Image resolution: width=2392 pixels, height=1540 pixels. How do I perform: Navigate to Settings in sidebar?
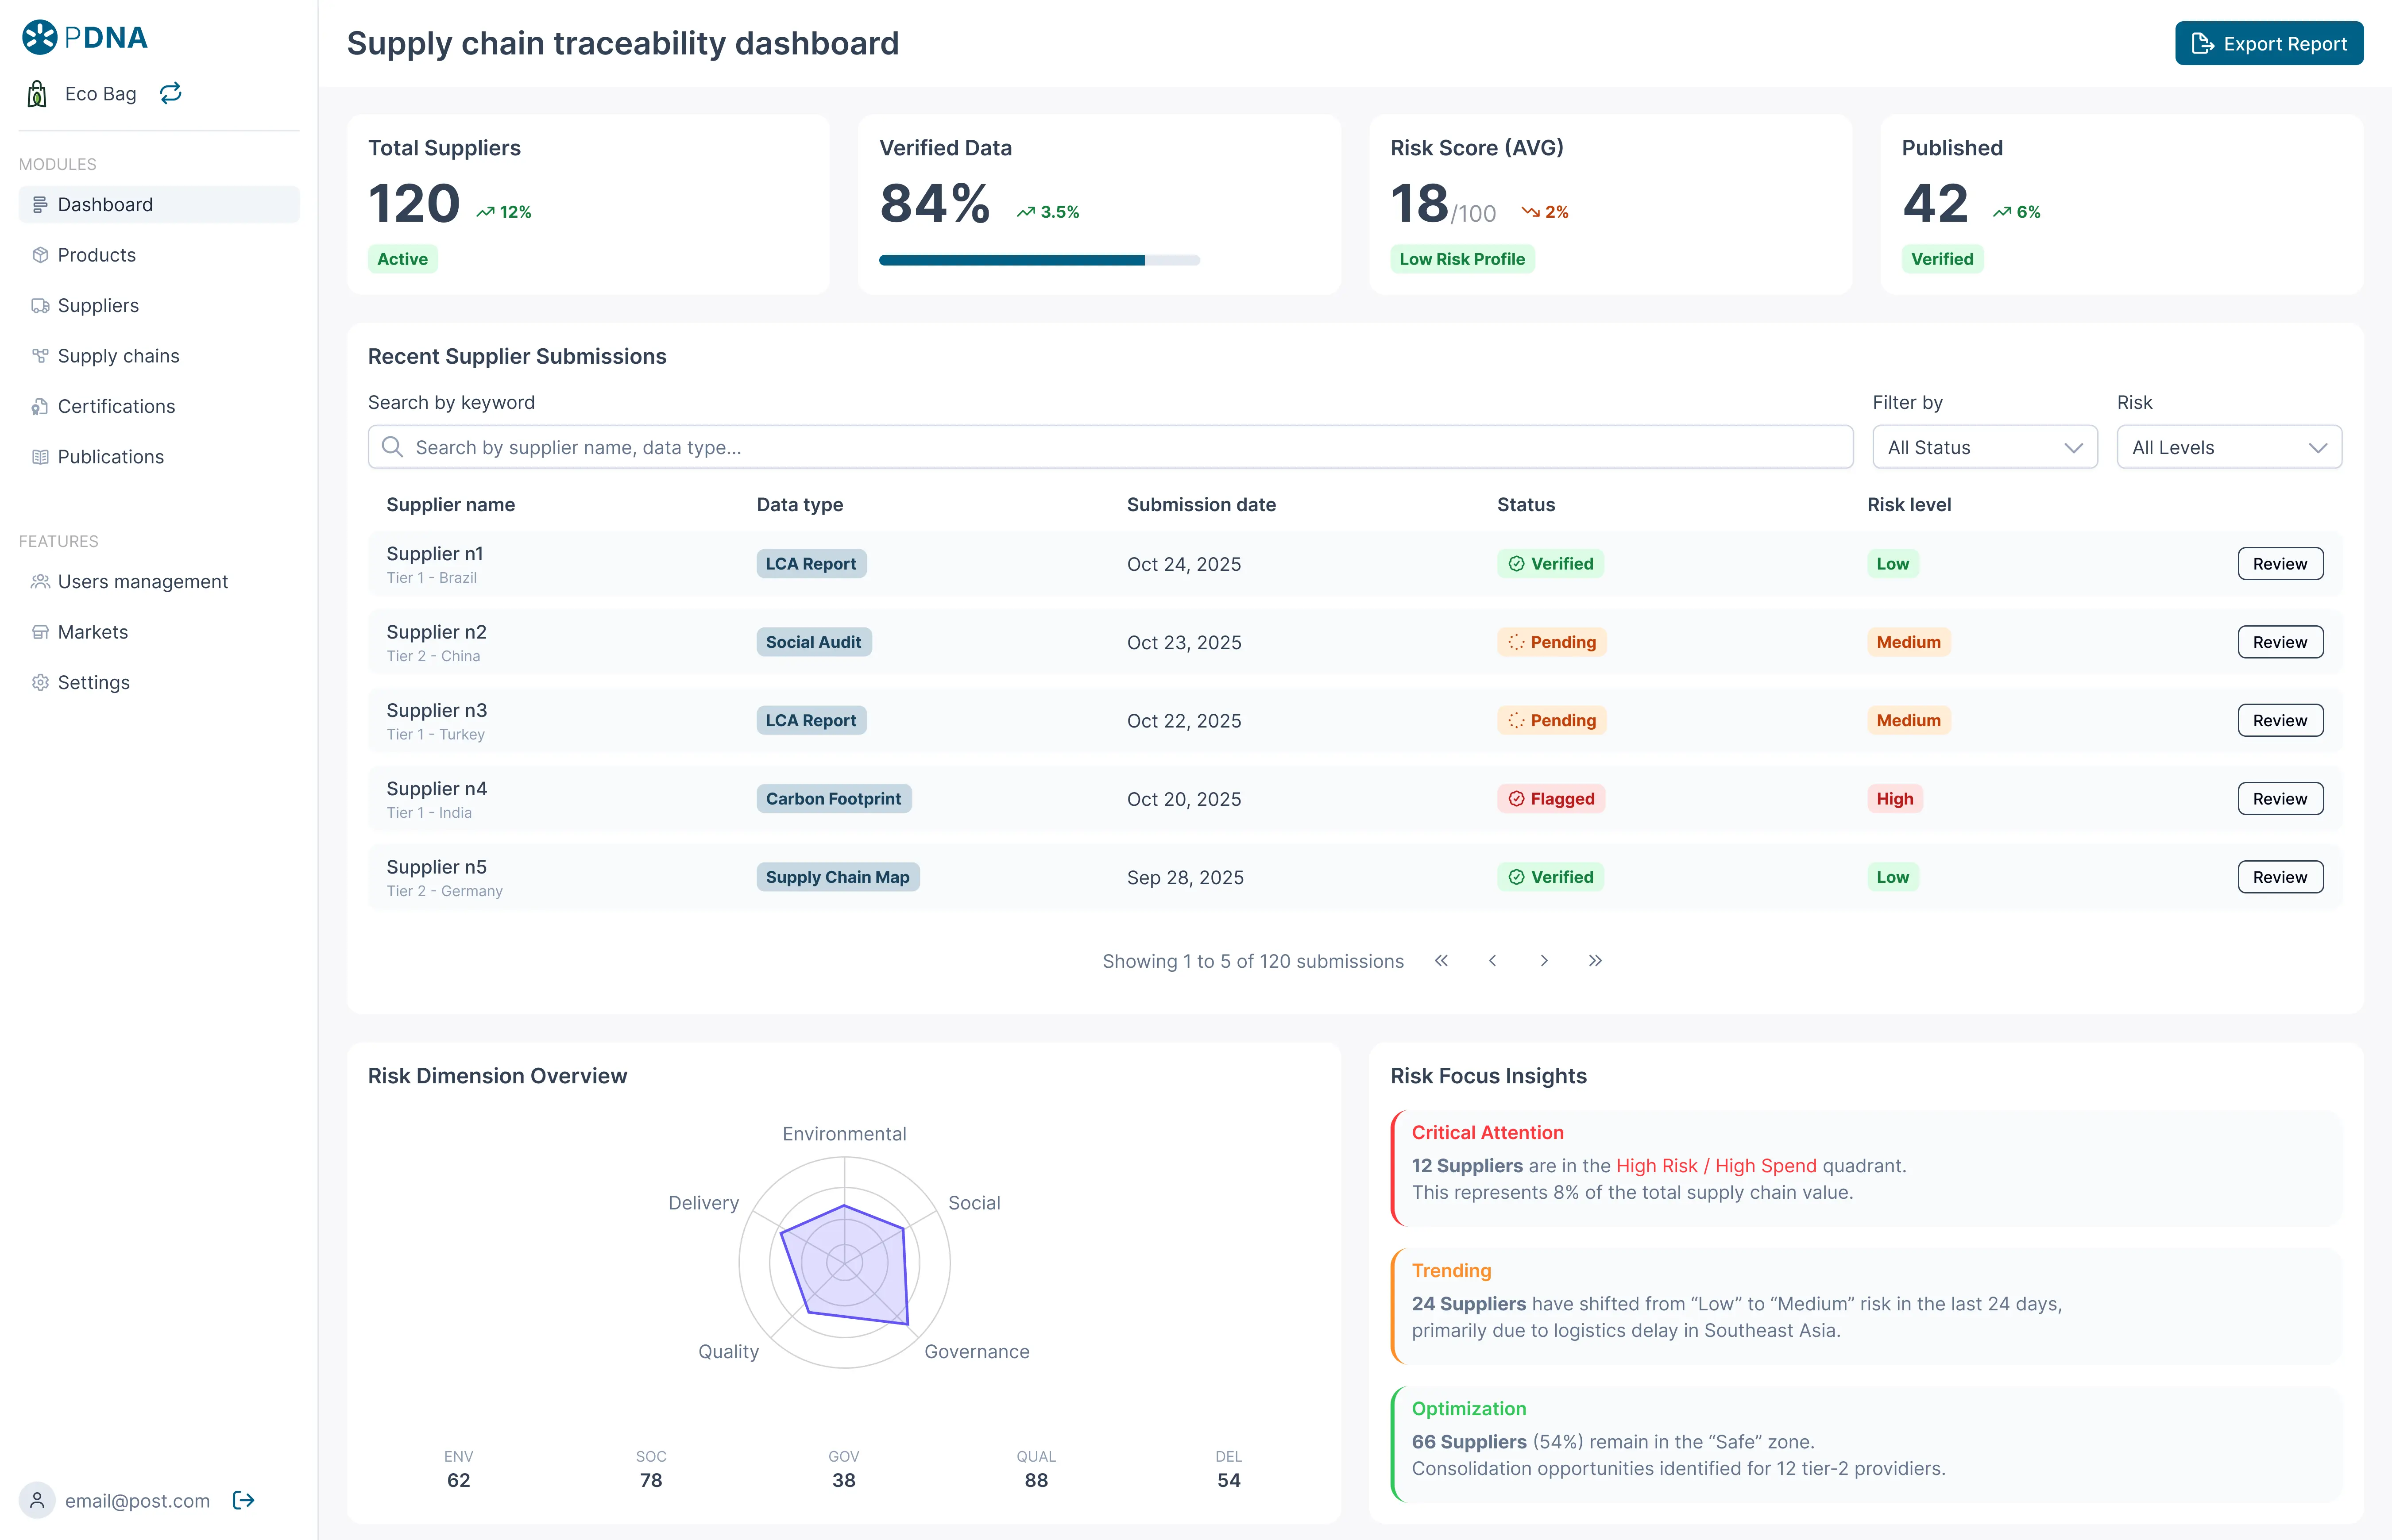[x=93, y=682]
